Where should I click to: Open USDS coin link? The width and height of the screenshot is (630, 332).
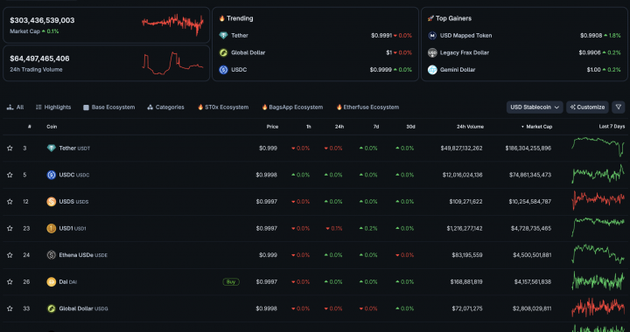(73, 202)
